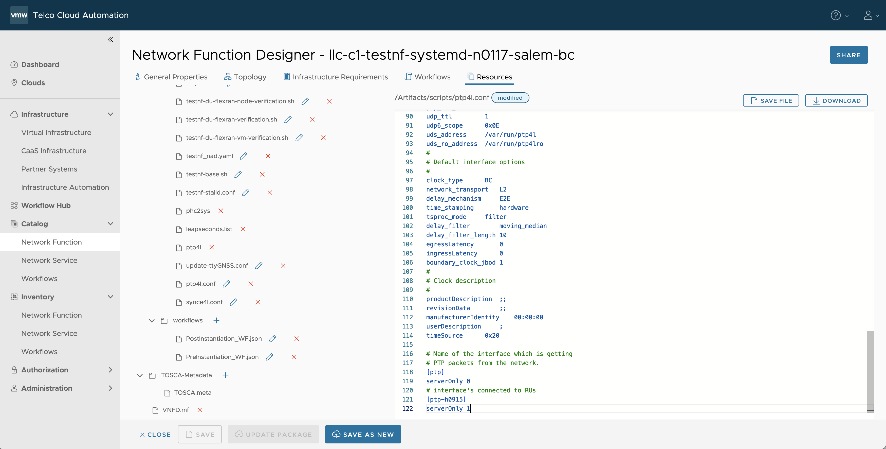Viewport: 886px width, 449px height.
Task: Download the ptp4l.conf file
Action: [x=836, y=100]
